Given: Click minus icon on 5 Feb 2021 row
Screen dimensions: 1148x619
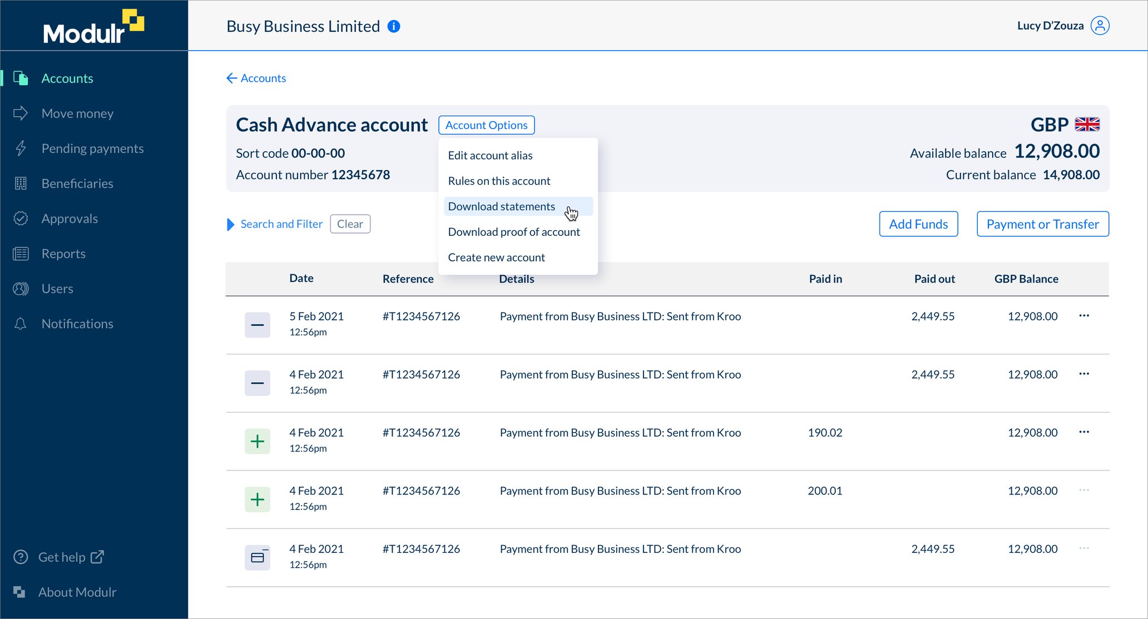Looking at the screenshot, I should pyautogui.click(x=258, y=325).
